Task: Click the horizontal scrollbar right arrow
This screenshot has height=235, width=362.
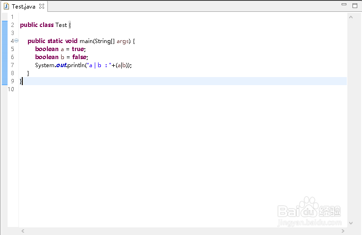Action: pyautogui.click(x=343, y=231)
